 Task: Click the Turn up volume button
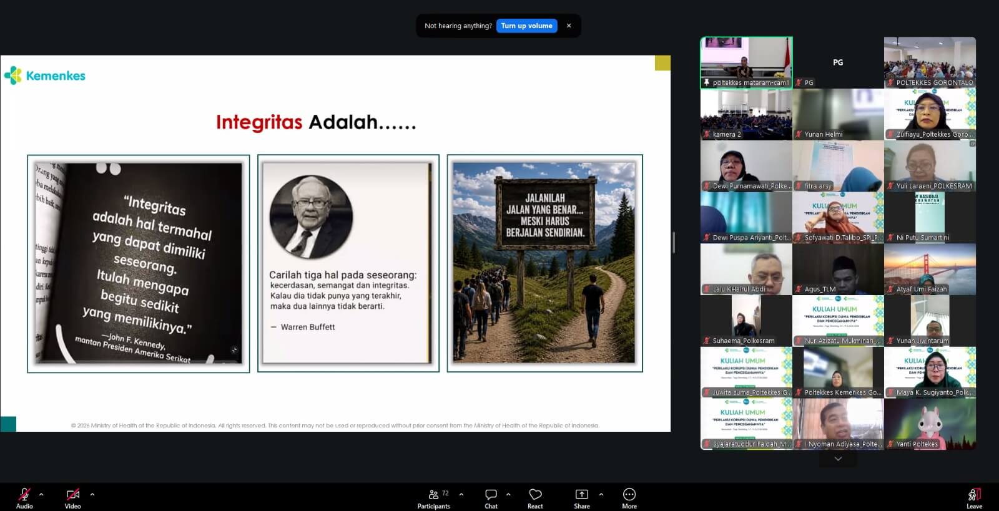pyautogui.click(x=526, y=26)
